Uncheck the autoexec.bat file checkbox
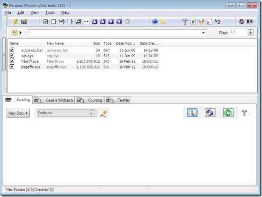The image size is (262, 197). click(x=12, y=50)
